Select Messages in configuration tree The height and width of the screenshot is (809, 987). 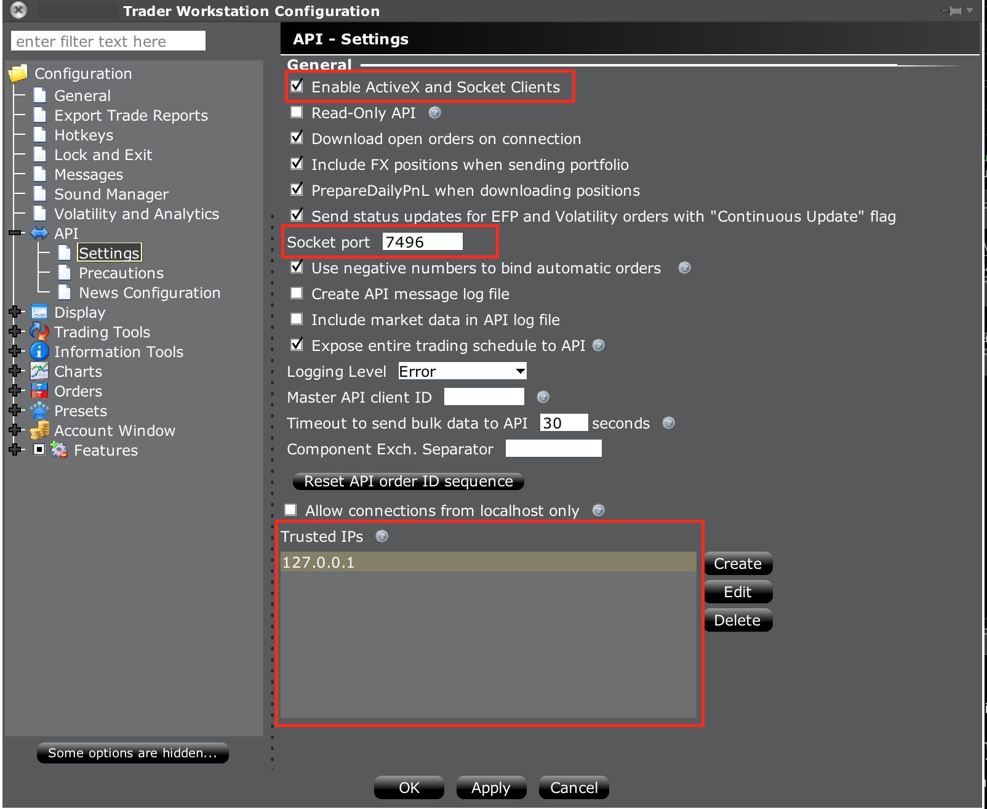[89, 174]
